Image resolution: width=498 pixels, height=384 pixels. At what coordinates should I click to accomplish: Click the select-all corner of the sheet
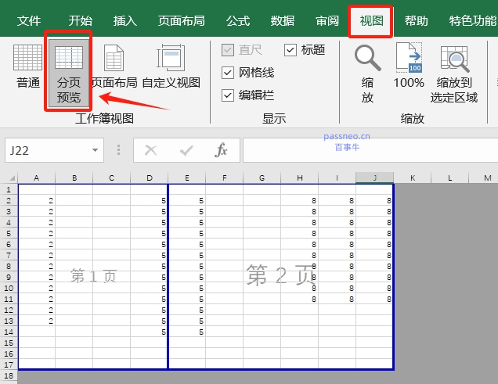coord(9,178)
